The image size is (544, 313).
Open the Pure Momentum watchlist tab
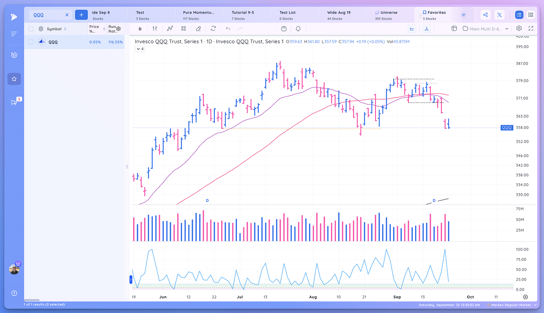tap(198, 15)
